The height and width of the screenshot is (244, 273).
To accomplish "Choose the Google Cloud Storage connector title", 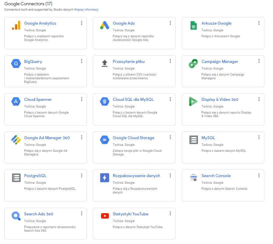I will 133,138.
